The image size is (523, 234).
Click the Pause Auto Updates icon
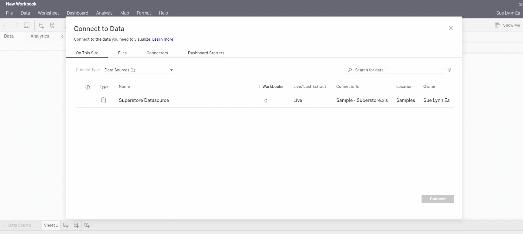[52, 26]
